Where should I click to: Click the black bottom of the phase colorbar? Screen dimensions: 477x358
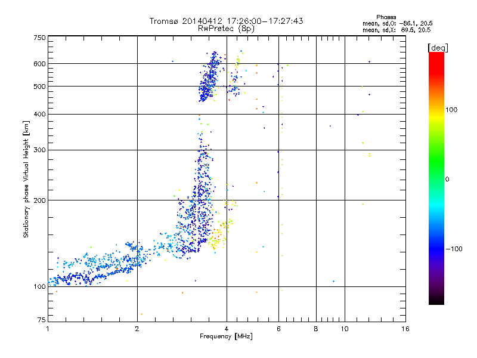pyautogui.click(x=436, y=300)
